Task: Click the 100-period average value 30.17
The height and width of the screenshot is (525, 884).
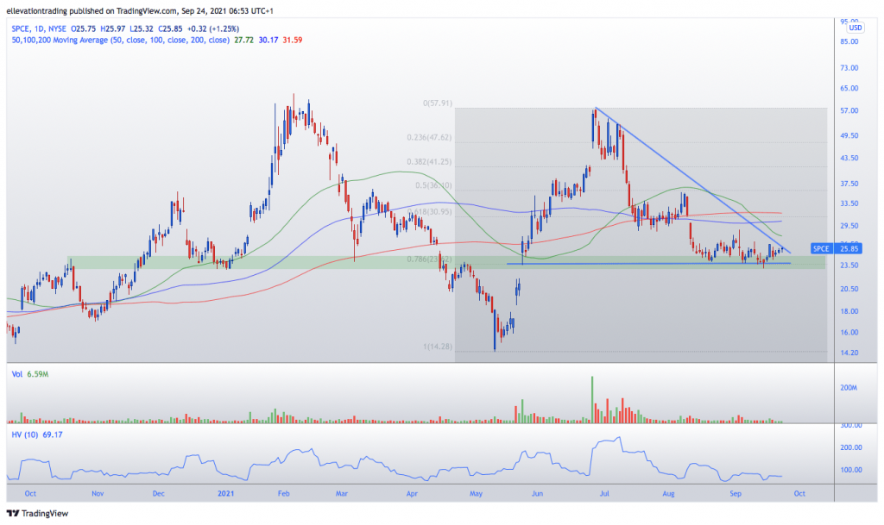Action: coord(268,40)
